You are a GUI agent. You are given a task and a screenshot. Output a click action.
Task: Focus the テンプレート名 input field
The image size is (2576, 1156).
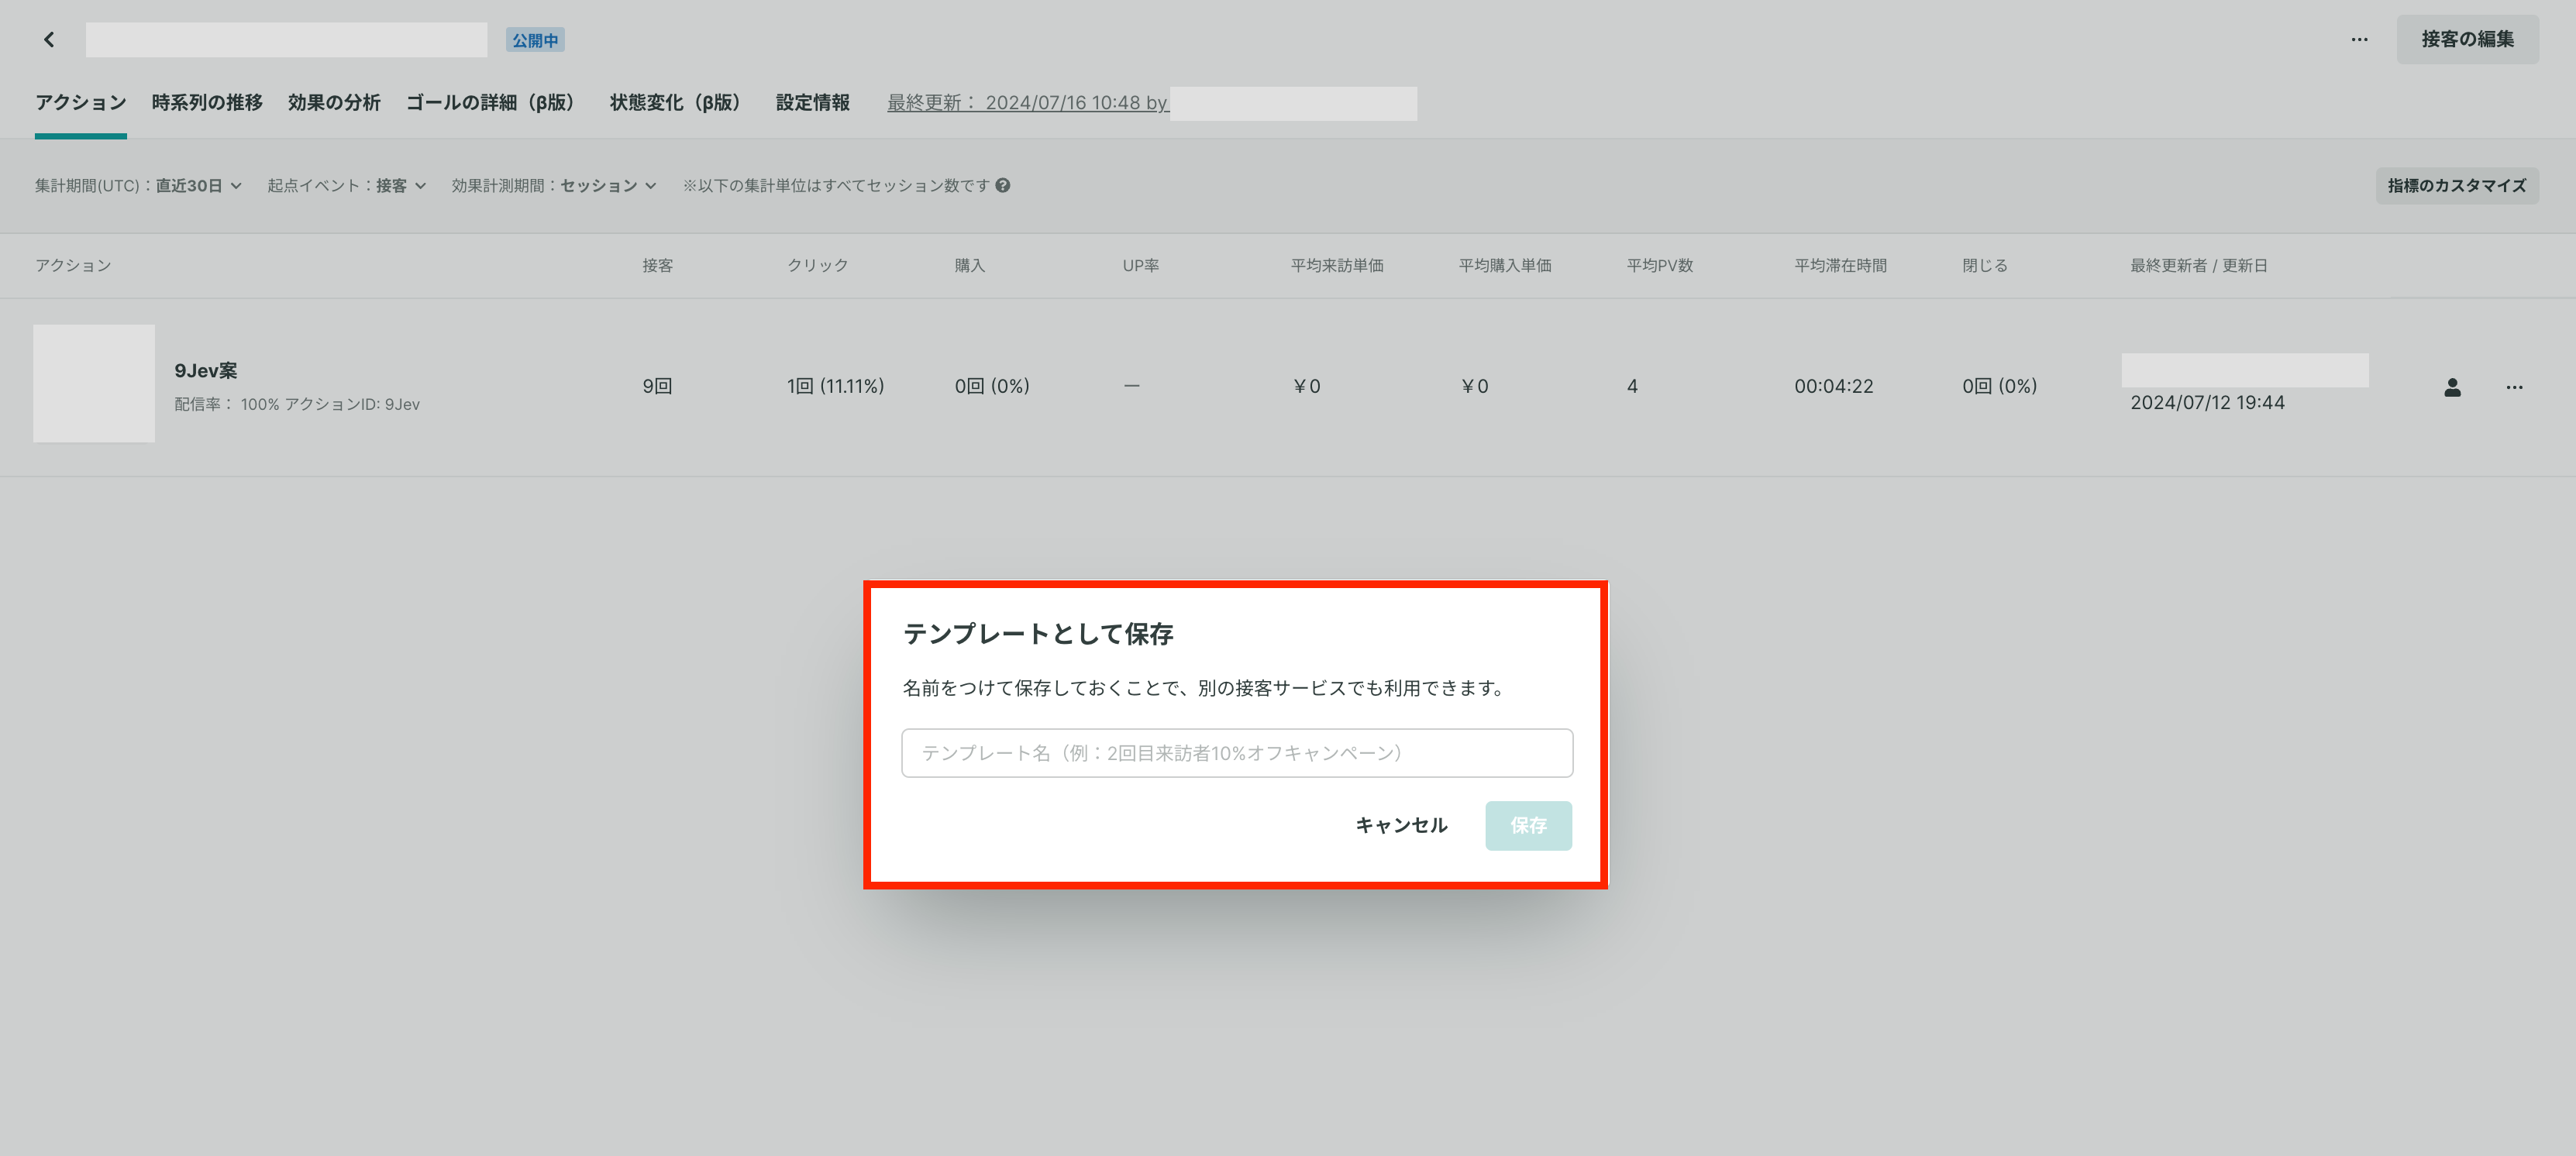(x=1237, y=752)
